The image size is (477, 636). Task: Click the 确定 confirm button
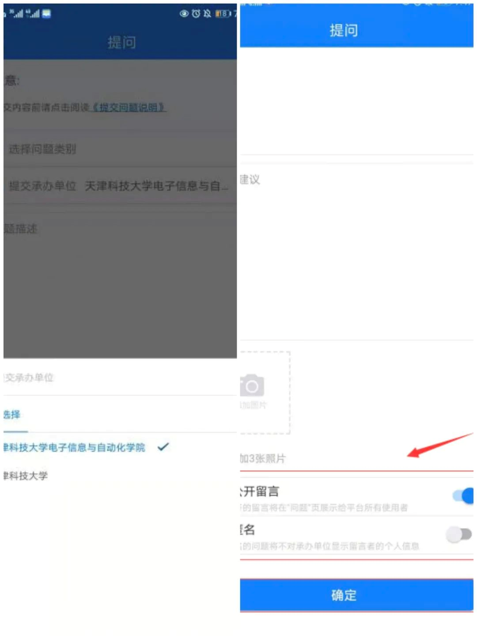coord(356,595)
